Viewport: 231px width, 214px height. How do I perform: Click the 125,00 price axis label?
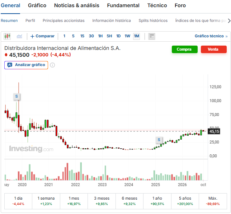(x=215, y=87)
